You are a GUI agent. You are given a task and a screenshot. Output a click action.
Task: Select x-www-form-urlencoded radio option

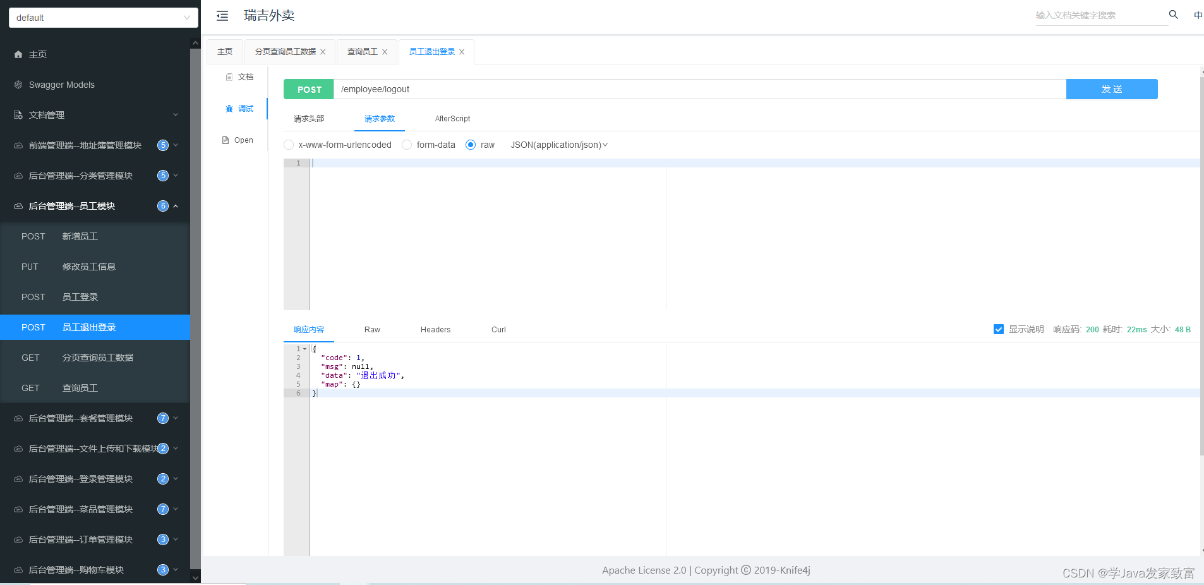[289, 145]
